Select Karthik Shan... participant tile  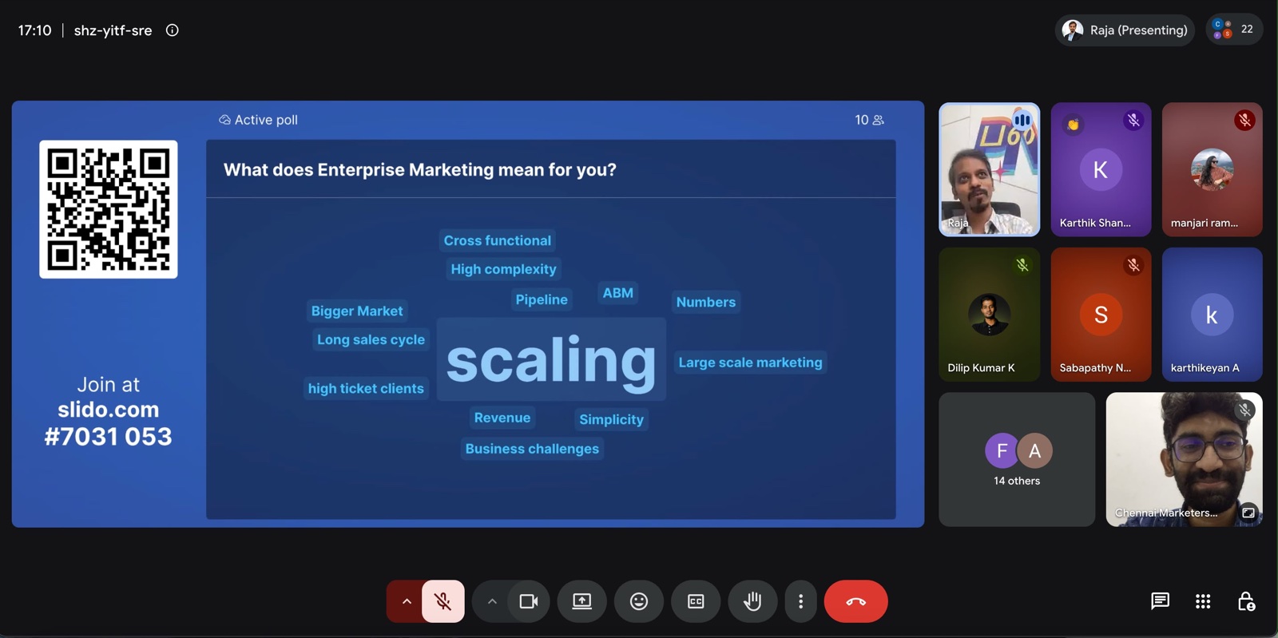pos(1101,169)
